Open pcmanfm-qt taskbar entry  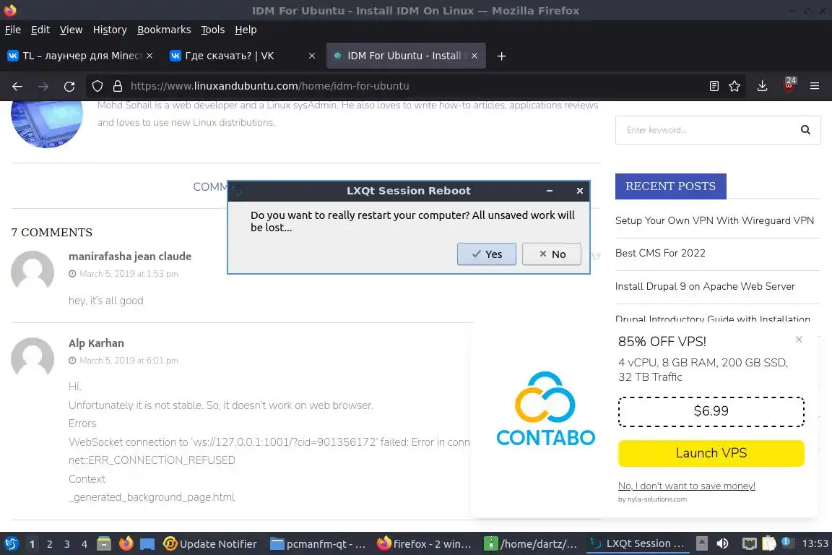click(317, 543)
